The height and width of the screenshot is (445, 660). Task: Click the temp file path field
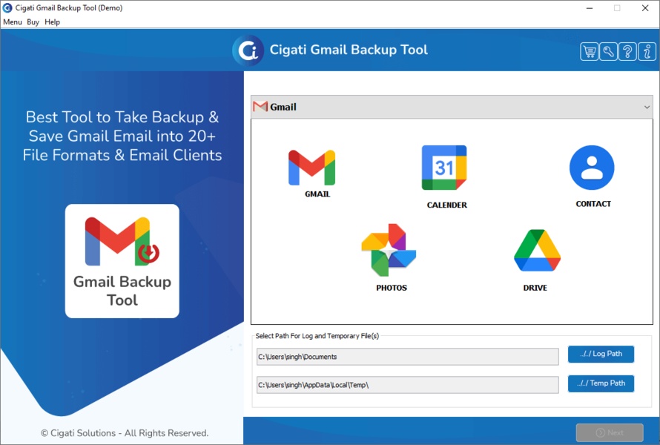click(407, 385)
